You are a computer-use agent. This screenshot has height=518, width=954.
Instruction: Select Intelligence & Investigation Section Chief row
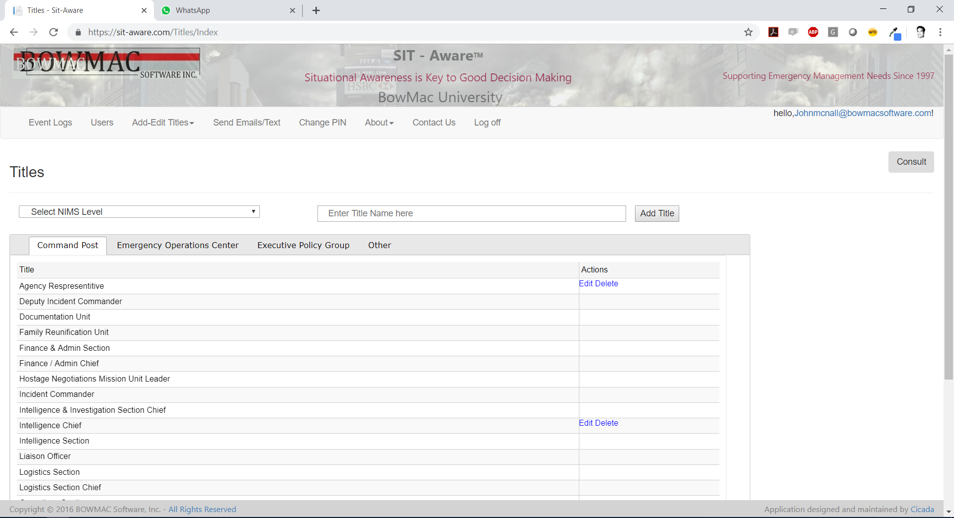368,410
